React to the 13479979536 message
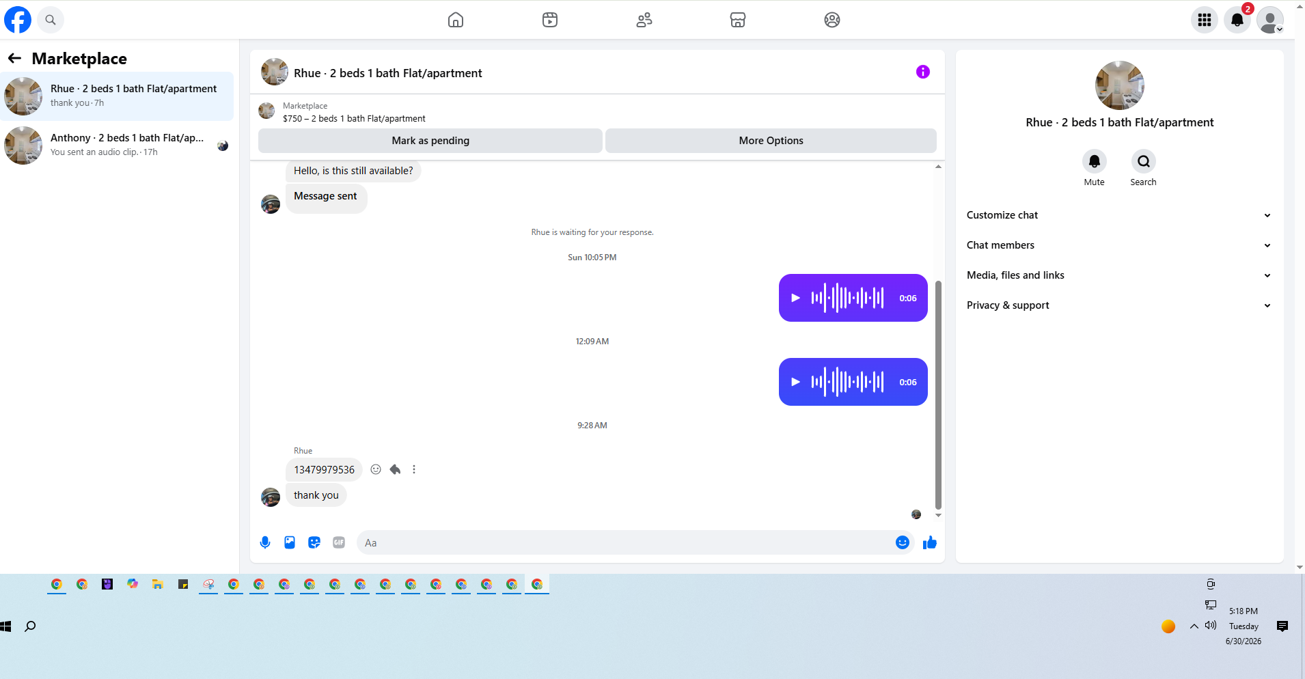The height and width of the screenshot is (679, 1305). [x=376, y=469]
